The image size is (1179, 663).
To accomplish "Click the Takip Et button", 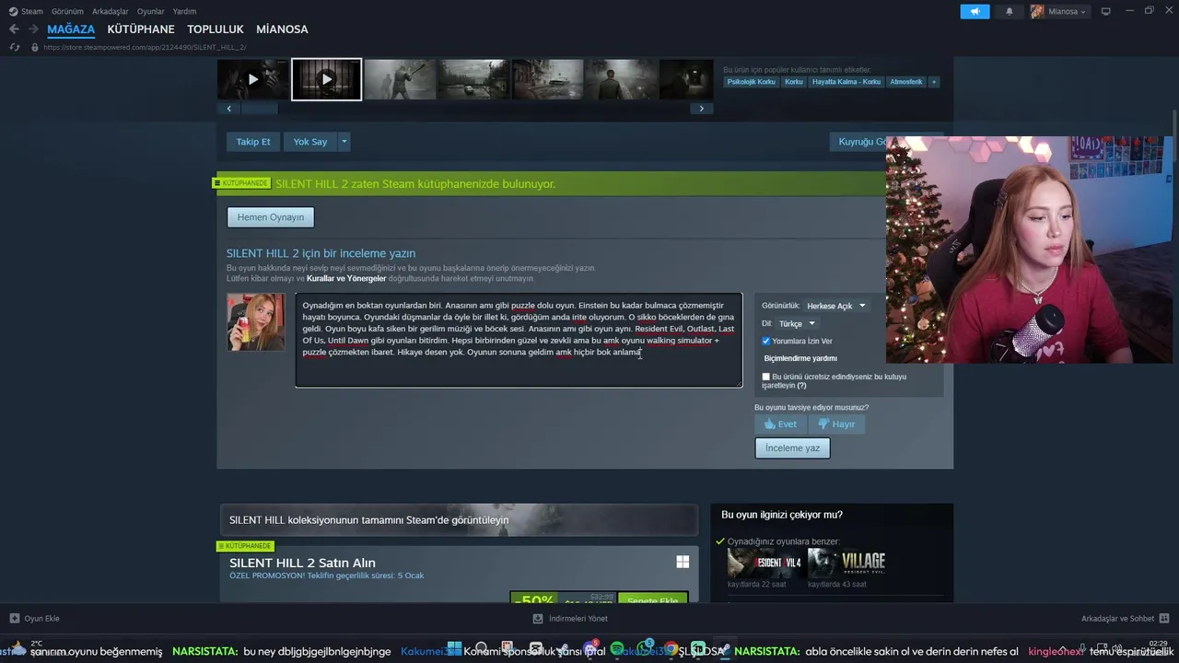I will (253, 142).
